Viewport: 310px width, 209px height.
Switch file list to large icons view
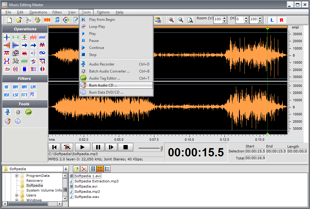(93, 169)
